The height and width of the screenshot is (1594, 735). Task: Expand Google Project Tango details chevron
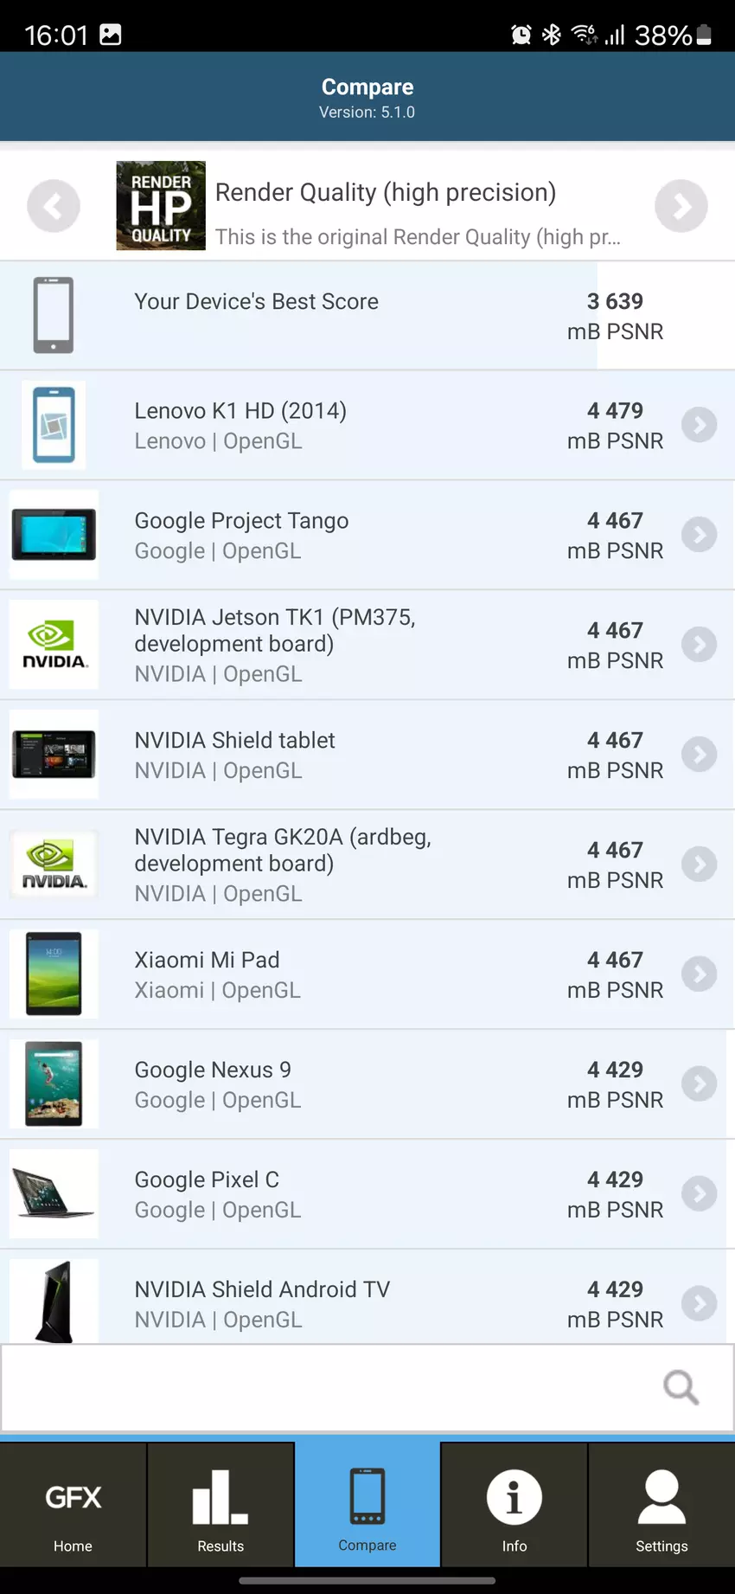point(699,535)
